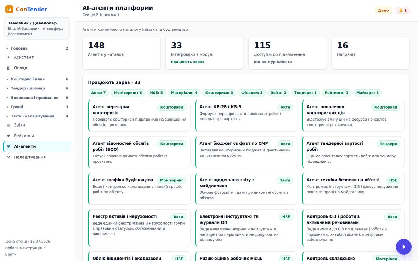Open the floating AI assistant button

(403, 246)
